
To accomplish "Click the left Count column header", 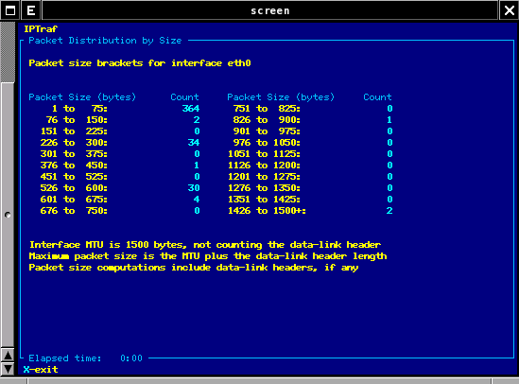I will pos(184,97).
